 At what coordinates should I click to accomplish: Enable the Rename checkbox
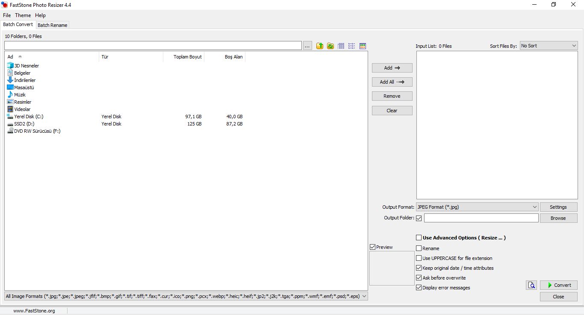pos(419,248)
